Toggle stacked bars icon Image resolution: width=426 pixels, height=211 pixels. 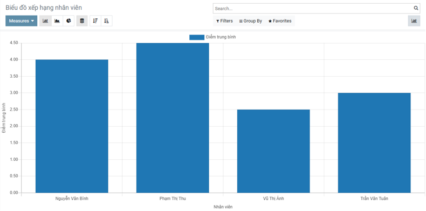82,21
